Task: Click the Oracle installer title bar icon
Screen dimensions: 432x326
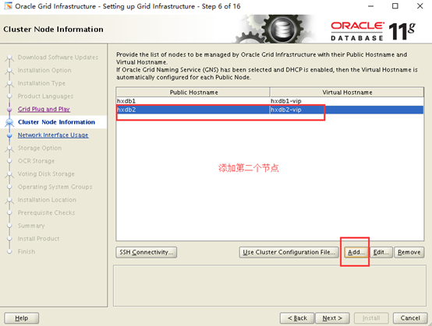Action: pos(9,5)
